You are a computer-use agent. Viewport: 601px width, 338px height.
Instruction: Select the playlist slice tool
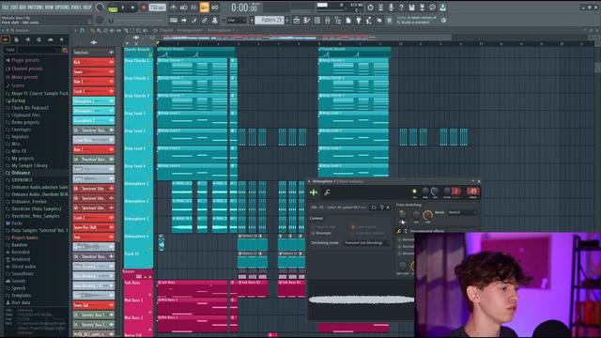coord(125,30)
